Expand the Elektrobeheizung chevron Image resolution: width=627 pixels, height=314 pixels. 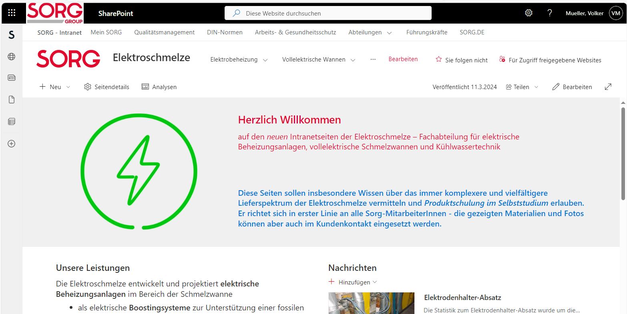(x=265, y=60)
